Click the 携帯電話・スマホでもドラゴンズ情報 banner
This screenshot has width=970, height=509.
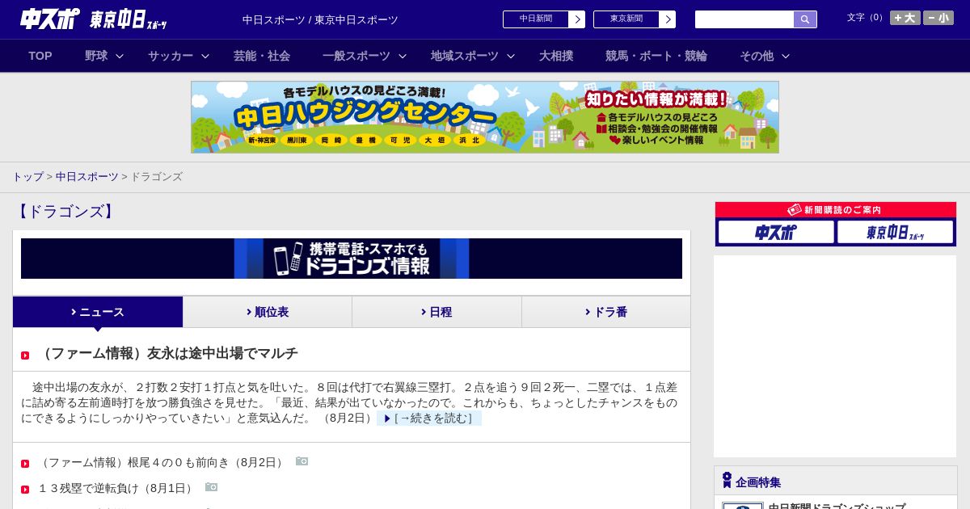tap(352, 259)
